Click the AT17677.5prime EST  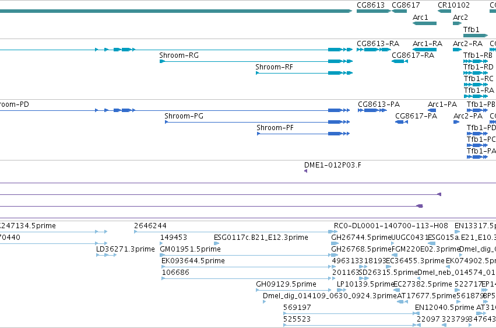[402, 302]
